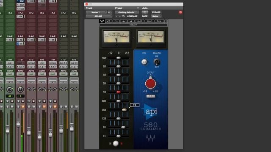Click the 31 band slider handle
271x152 pixels.
coord(119,136)
